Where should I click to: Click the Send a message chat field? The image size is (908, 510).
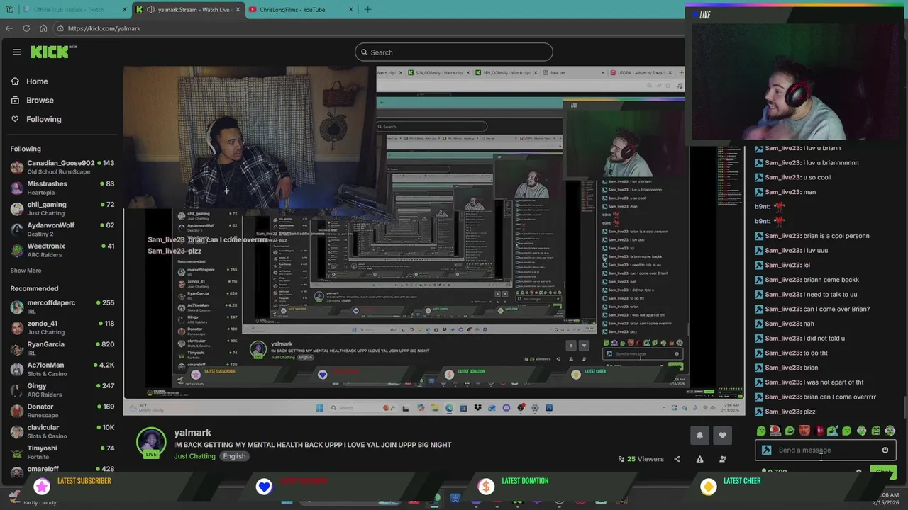point(825,450)
